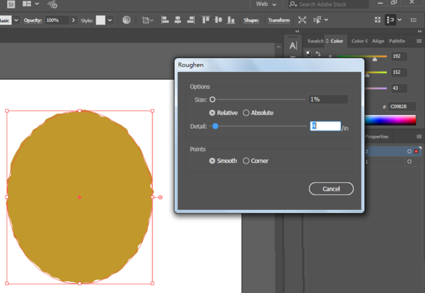Open the Color panel options menu
The width and height of the screenshot is (425, 293).
pyautogui.click(x=418, y=41)
